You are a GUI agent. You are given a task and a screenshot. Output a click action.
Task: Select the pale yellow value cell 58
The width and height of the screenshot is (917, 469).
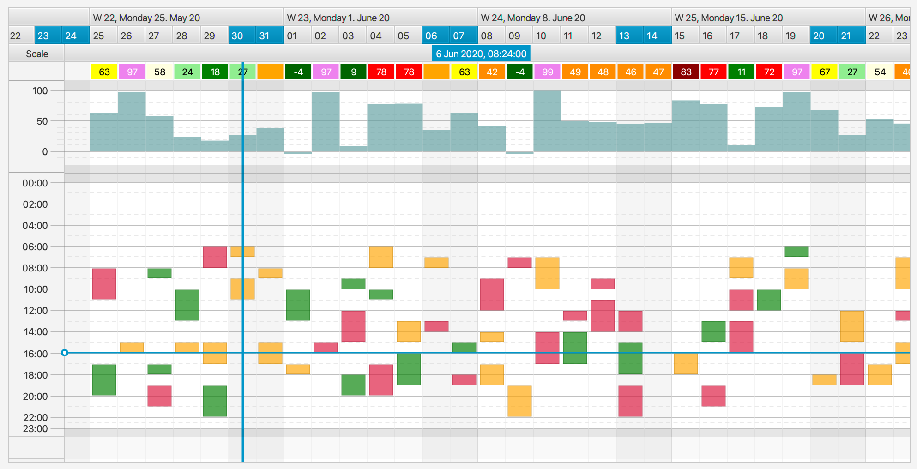click(160, 72)
